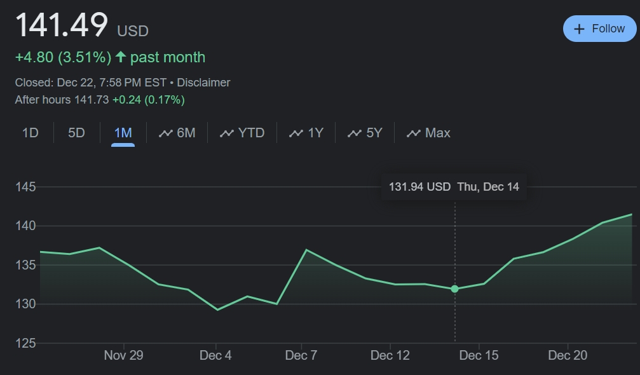
Task: Click the +4.80 (3.51%) change text
Action: (64, 57)
